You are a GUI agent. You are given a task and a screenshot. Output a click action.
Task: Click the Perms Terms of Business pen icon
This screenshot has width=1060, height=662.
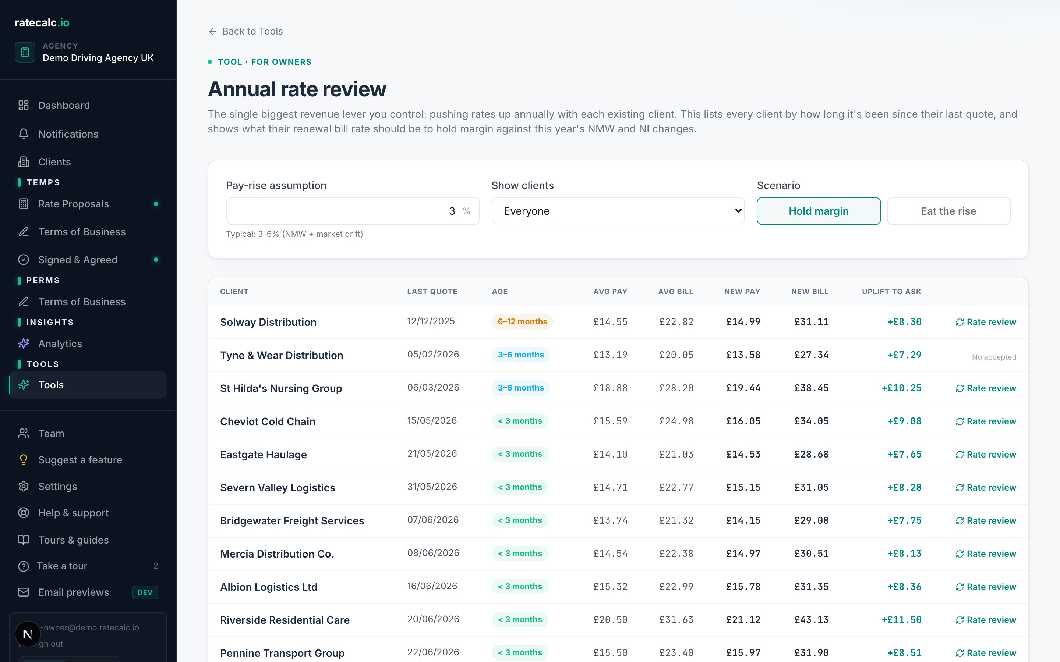pos(24,302)
